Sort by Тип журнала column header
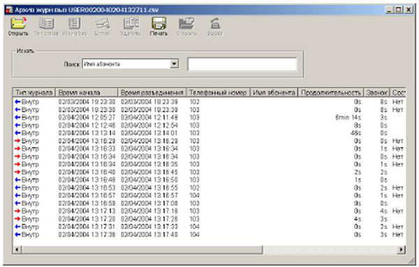 tap(34, 93)
